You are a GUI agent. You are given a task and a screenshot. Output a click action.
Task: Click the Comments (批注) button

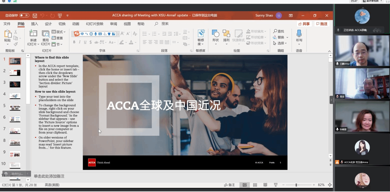click(322, 24)
